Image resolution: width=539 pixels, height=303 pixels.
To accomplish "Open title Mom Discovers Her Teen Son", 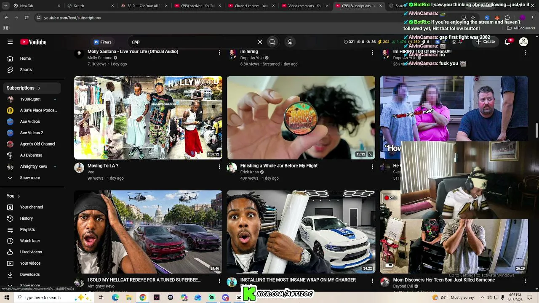I will [444, 280].
